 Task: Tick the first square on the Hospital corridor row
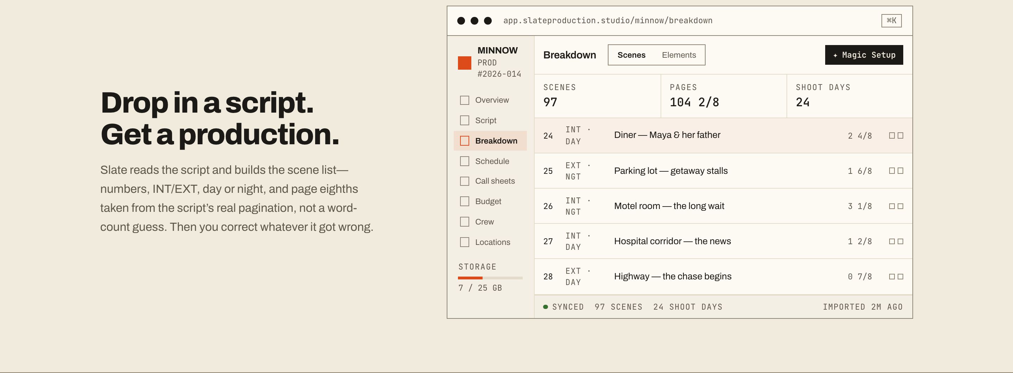pos(892,241)
